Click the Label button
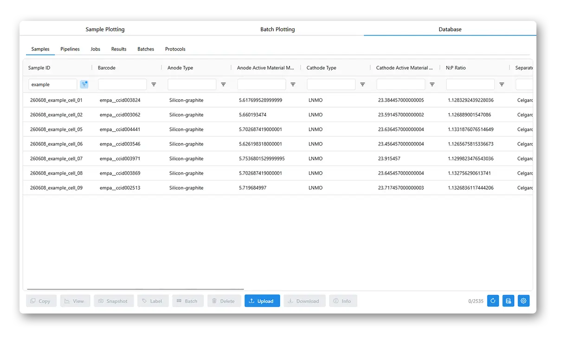 pyautogui.click(x=153, y=301)
